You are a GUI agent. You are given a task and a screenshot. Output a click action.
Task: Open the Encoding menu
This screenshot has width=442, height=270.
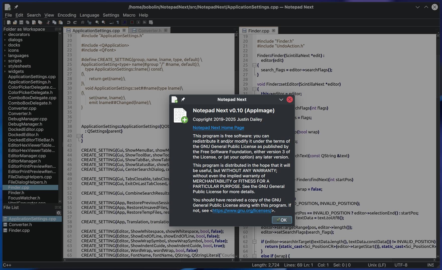(66, 15)
